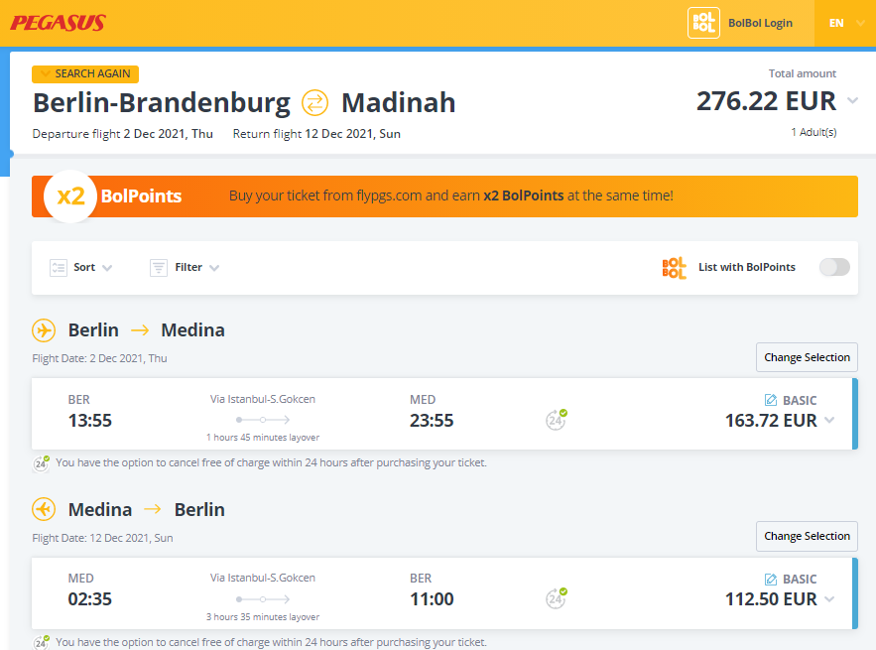Click the SEARCH AGAIN button
This screenshot has height=650, width=876.
tap(85, 73)
